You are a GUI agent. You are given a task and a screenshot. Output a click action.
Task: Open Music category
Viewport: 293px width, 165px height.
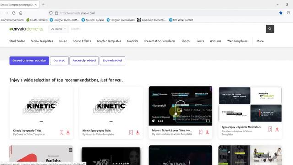[63, 41]
